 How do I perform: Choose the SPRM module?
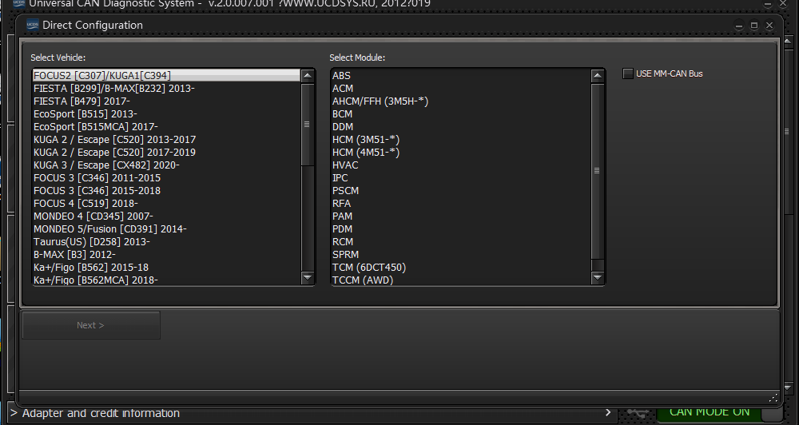[461, 254]
